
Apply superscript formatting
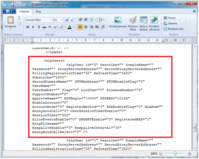click(55, 27)
